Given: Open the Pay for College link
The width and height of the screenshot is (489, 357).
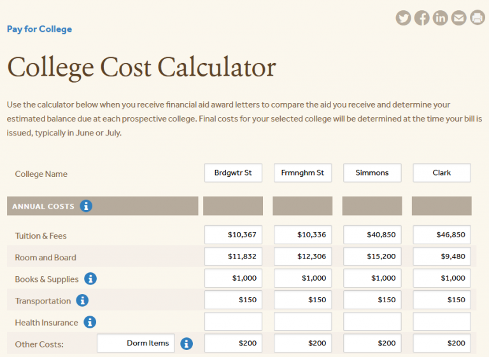Looking at the screenshot, I should point(39,29).
